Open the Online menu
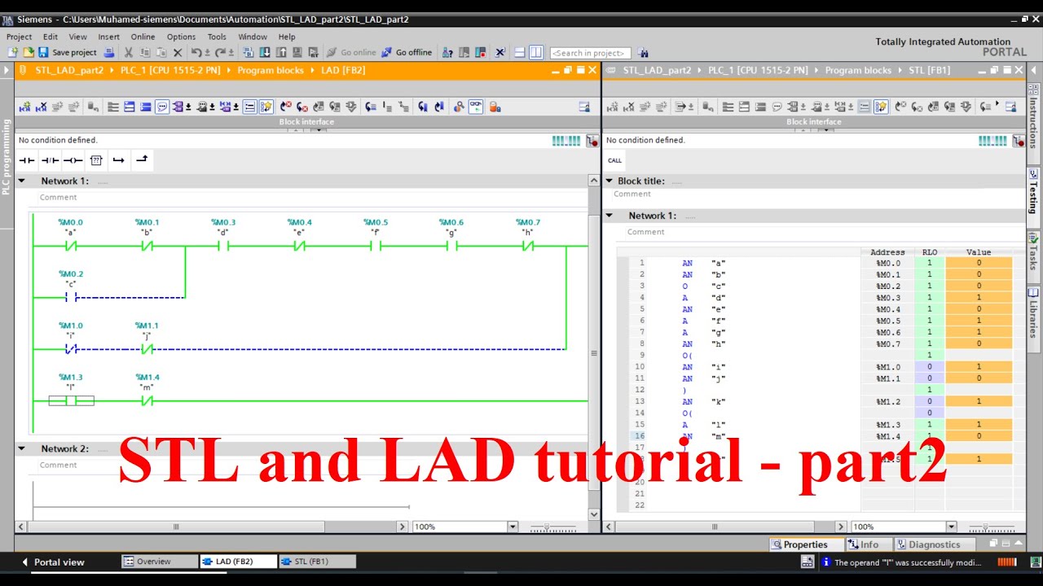 [x=143, y=37]
